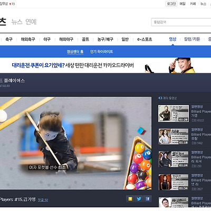Click the 'Players #15.김가영' video title

click(17, 199)
